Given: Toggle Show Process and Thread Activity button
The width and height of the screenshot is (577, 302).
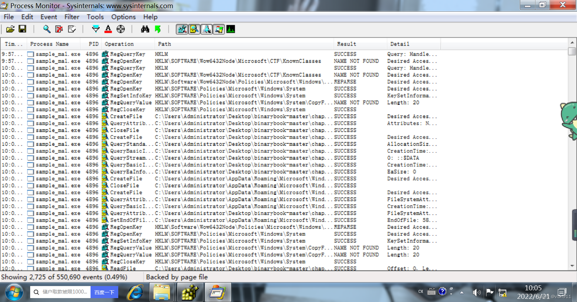Looking at the screenshot, I should click(219, 29).
